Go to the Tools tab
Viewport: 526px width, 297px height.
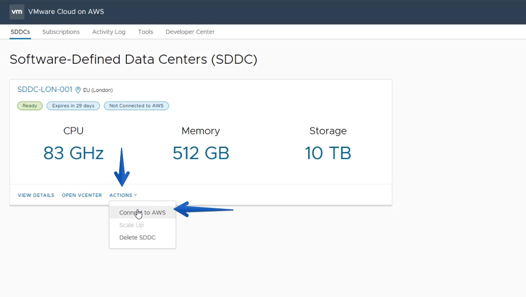click(x=145, y=32)
